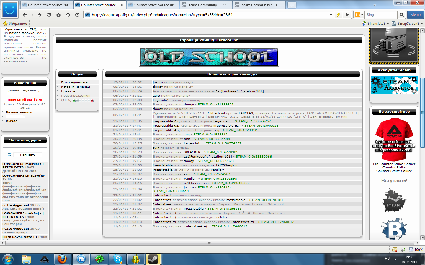Screen dimensions: 425x265
Task: Click the STEAM Аккаунтов banner
Action: point(394,85)
